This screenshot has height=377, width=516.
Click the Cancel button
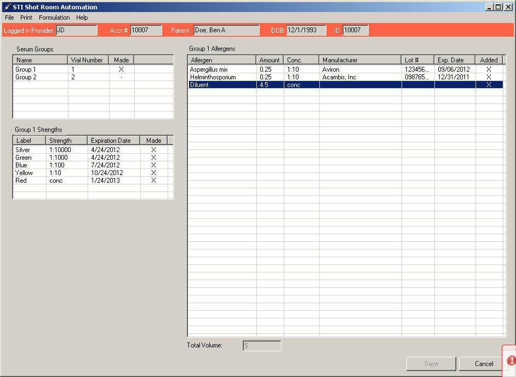(x=484, y=364)
